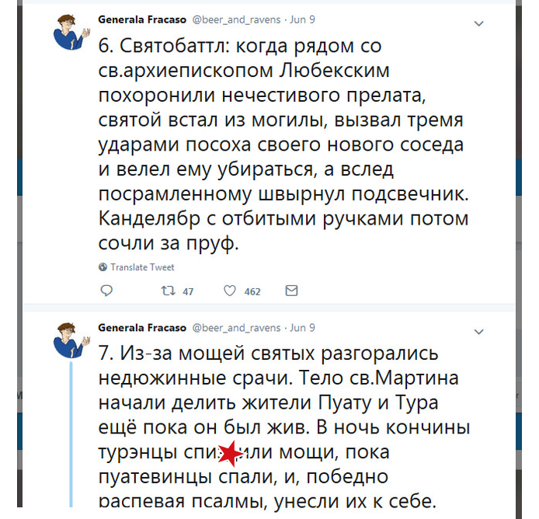This screenshot has height=519, width=539.
Task: Click the 462 likes count
Action: (252, 292)
